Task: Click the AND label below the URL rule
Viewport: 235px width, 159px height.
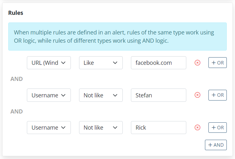Action: pyautogui.click(x=17, y=79)
